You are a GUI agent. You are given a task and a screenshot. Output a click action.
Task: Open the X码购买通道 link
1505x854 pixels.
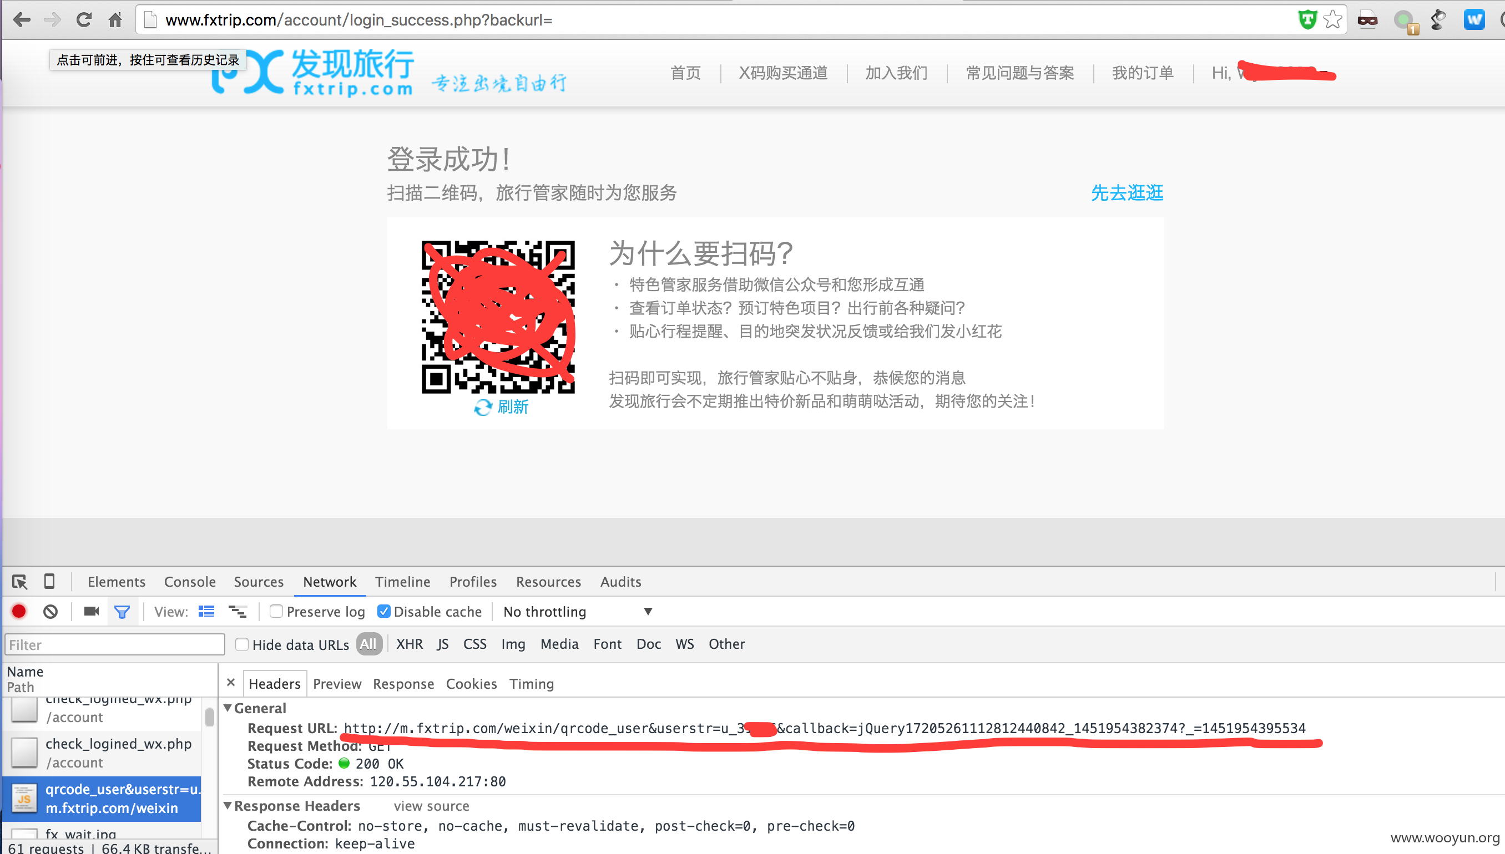tap(783, 73)
